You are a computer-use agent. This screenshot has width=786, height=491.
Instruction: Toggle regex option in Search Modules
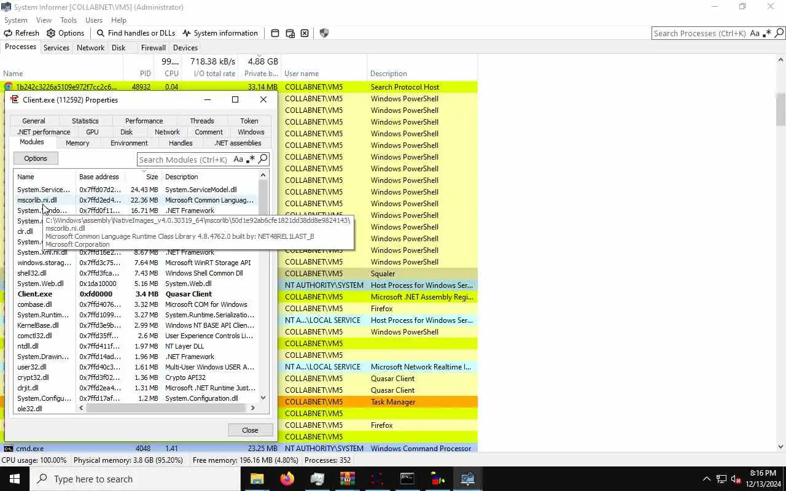(251, 160)
